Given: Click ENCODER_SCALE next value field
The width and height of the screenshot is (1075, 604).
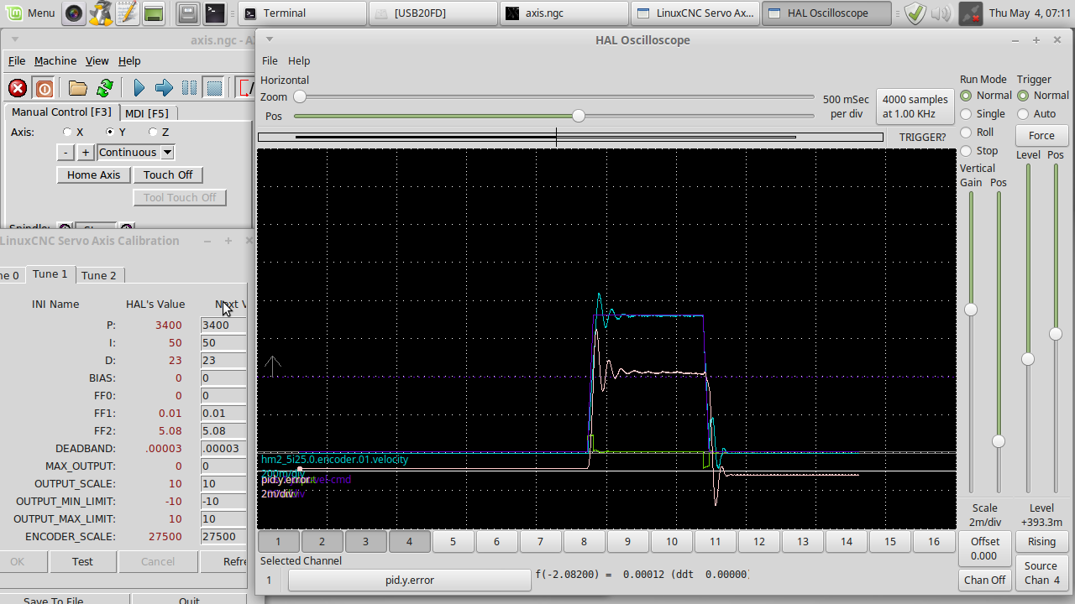Looking at the screenshot, I should click(223, 536).
